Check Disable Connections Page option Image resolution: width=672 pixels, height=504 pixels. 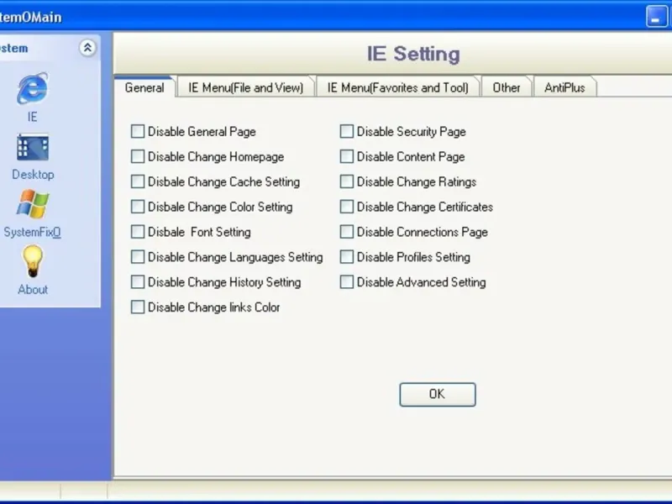(347, 233)
